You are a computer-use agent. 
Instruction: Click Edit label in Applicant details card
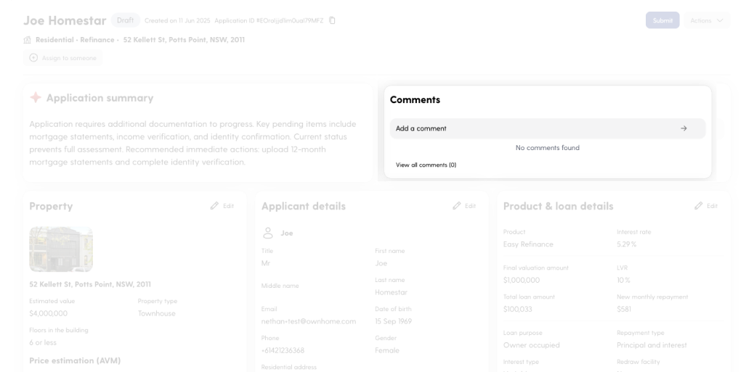point(470,206)
